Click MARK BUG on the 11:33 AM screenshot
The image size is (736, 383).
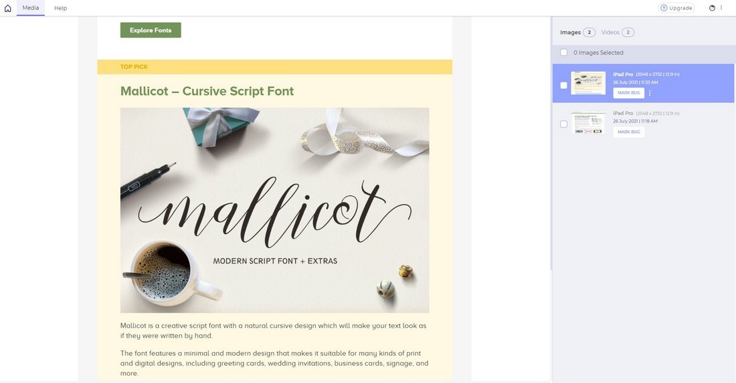(628, 93)
